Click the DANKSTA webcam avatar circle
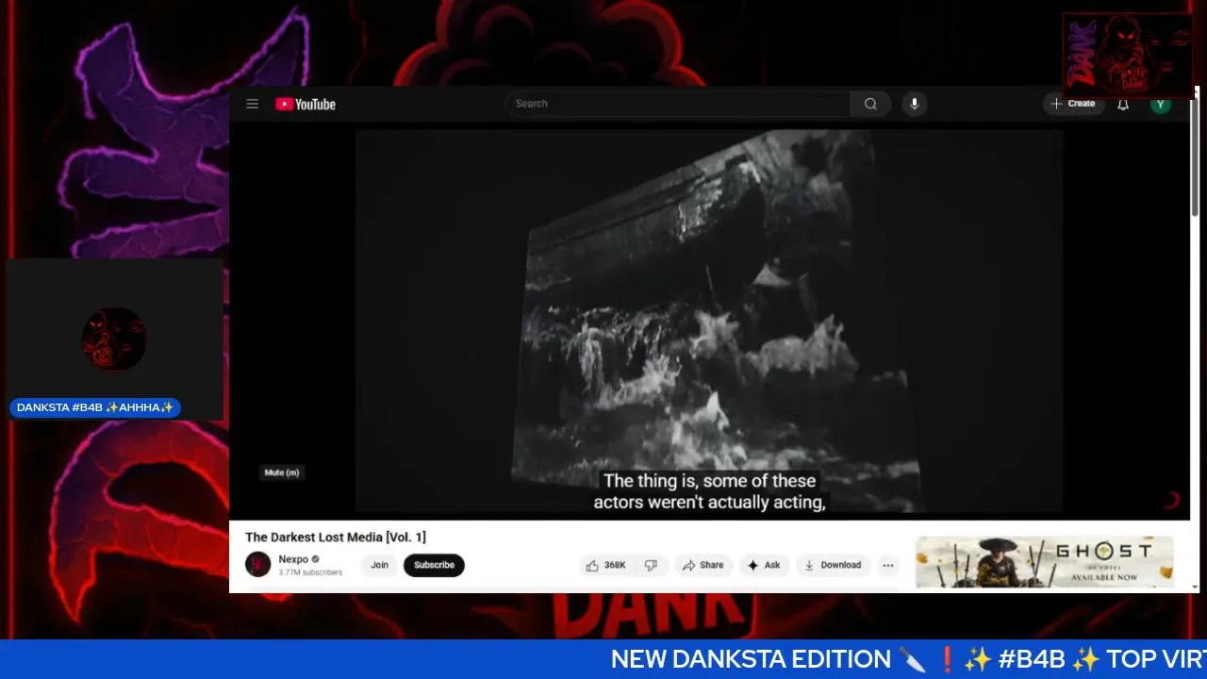1207x679 pixels. click(x=114, y=339)
